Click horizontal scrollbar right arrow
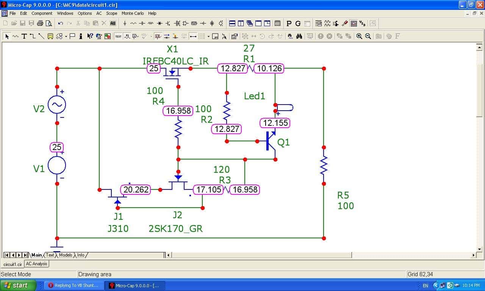This screenshot has height=291, width=485. (473, 255)
